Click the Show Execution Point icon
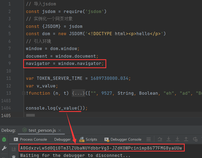 tap(149, 139)
